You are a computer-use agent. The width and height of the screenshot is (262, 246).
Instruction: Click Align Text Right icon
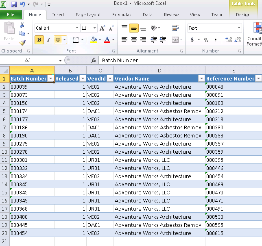[x=143, y=40]
